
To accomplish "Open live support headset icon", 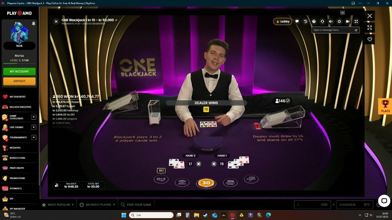I will [322, 22].
